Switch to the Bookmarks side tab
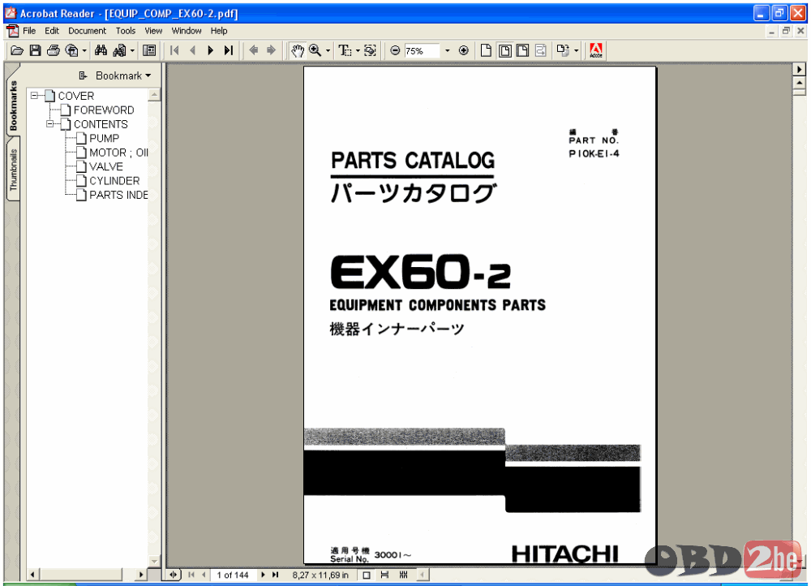811x586 pixels. tap(13, 105)
